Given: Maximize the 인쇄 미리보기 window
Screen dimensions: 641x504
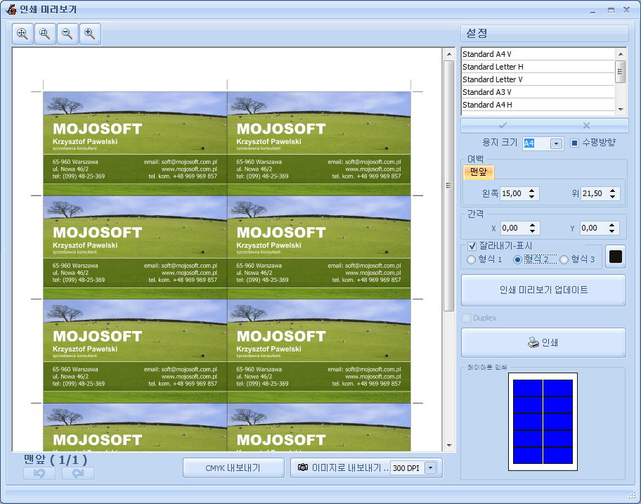Looking at the screenshot, I should (x=611, y=11).
